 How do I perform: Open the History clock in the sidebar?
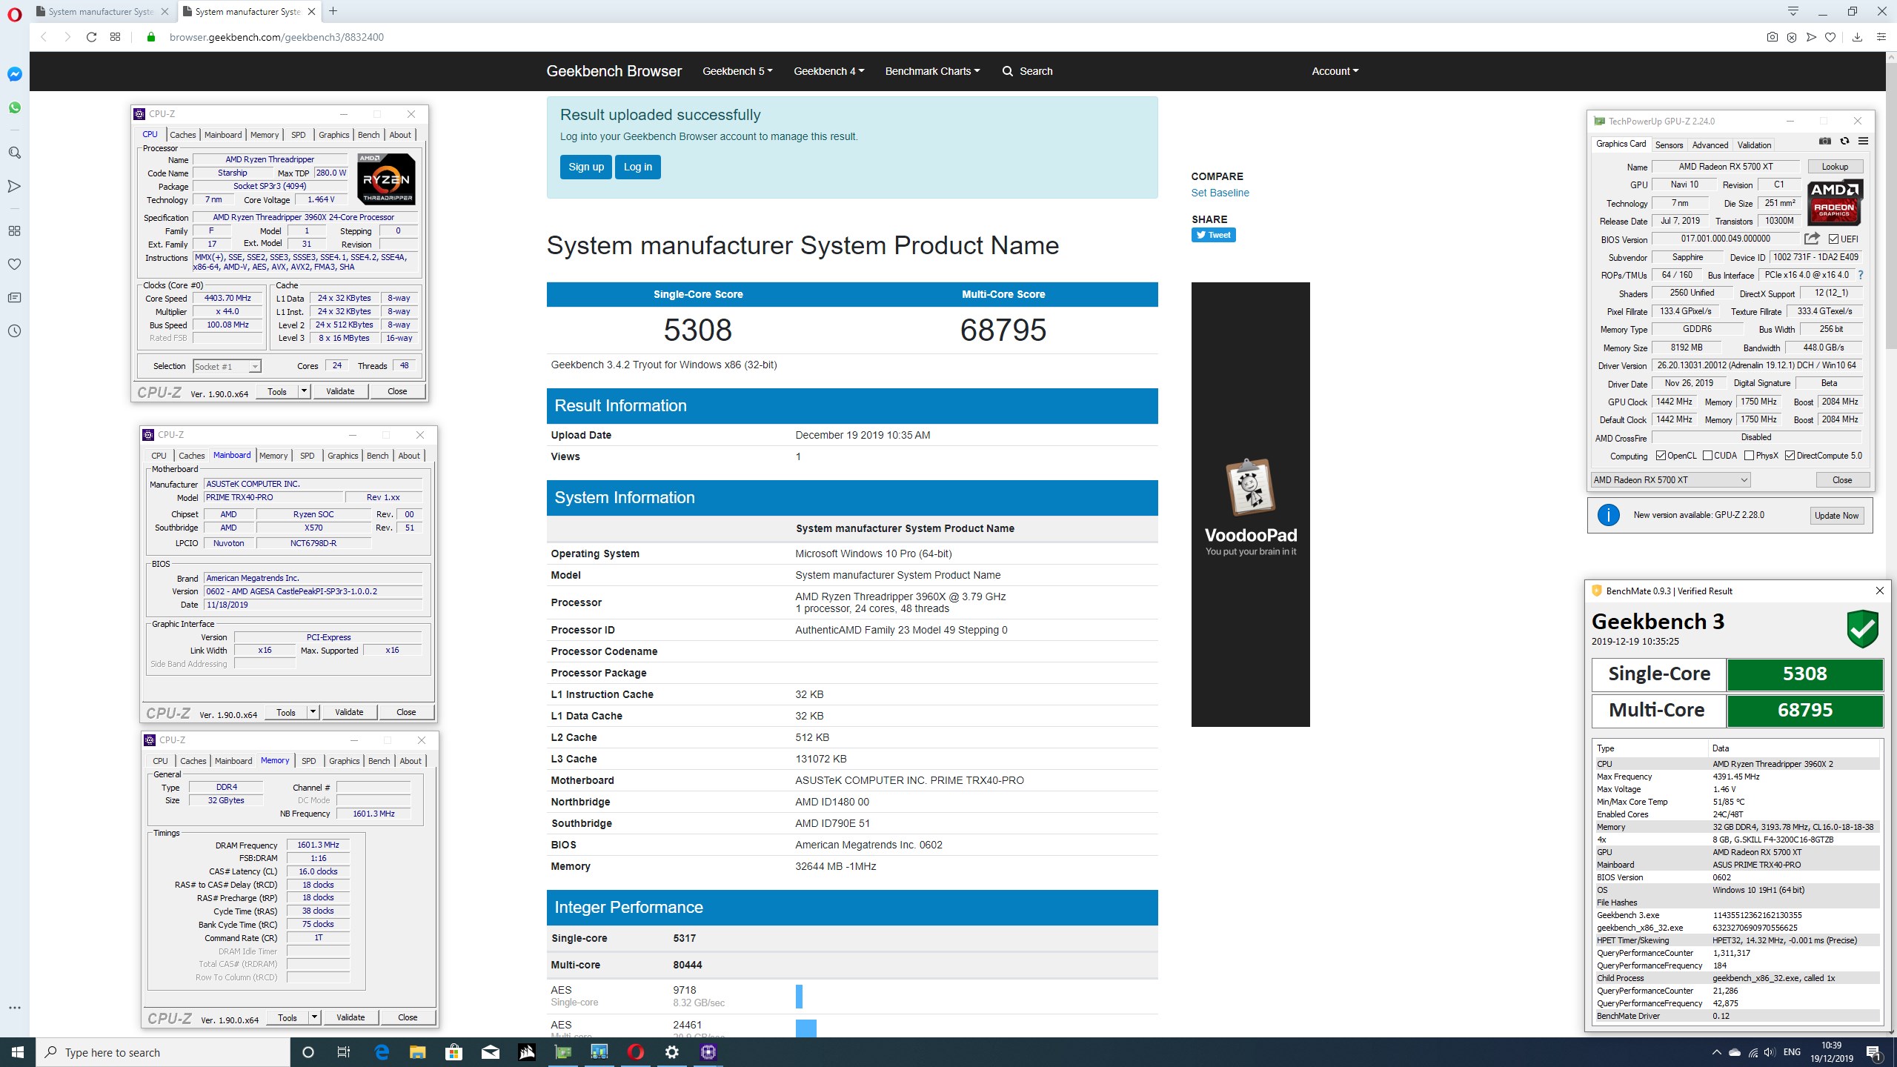click(x=14, y=331)
